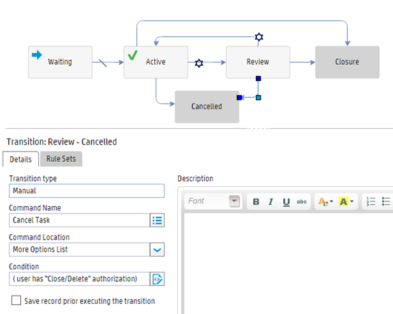
Task: Enable Save record prior executing transition
Action: [16, 300]
